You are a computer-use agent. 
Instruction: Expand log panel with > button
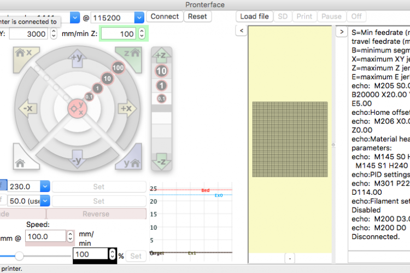[342, 32]
